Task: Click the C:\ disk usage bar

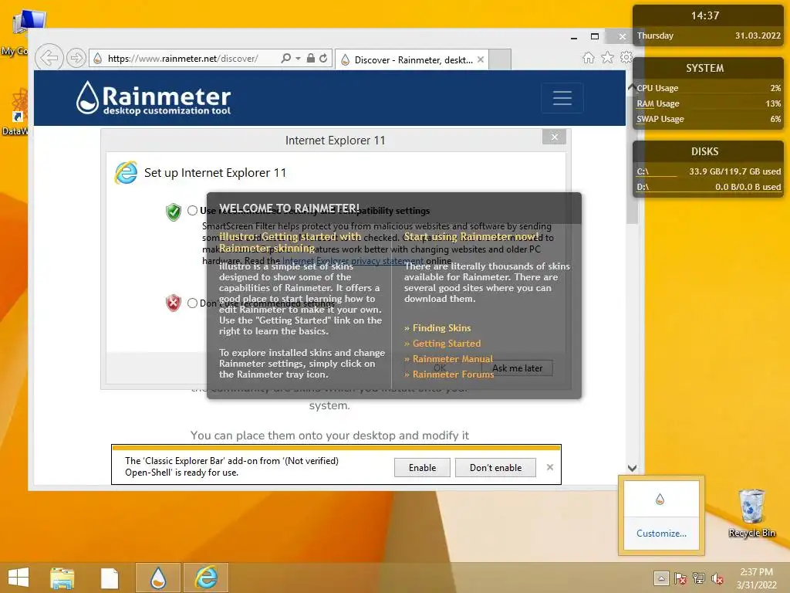Action: (x=708, y=171)
